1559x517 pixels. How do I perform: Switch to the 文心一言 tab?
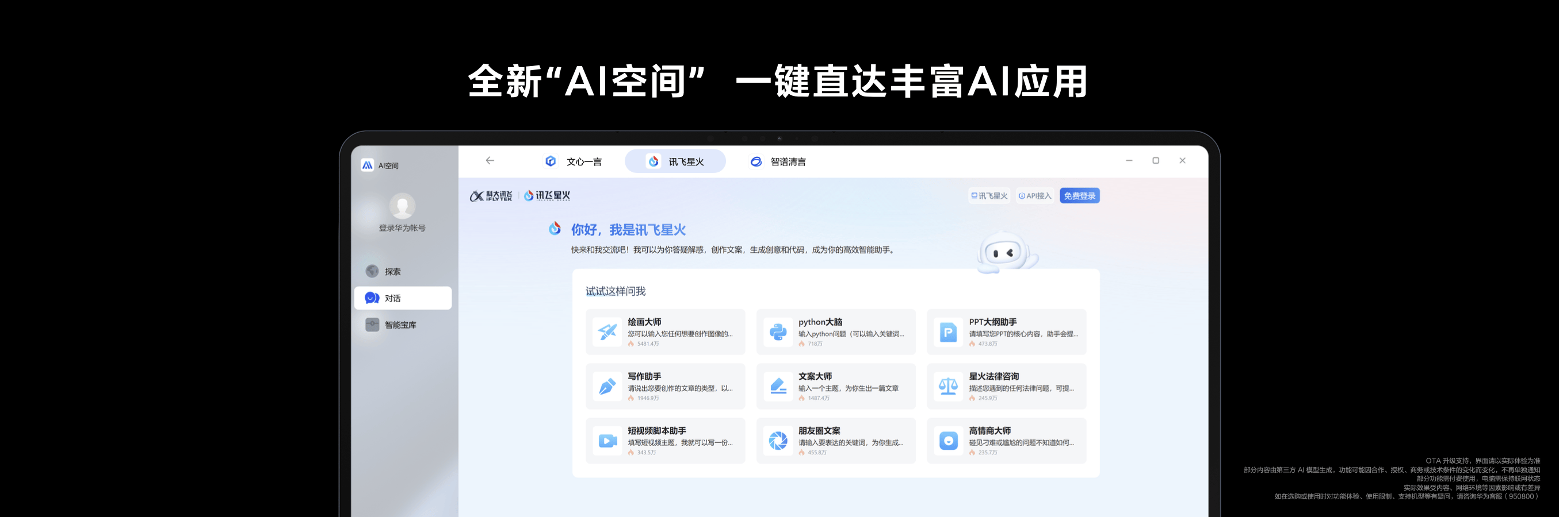pyautogui.click(x=574, y=161)
